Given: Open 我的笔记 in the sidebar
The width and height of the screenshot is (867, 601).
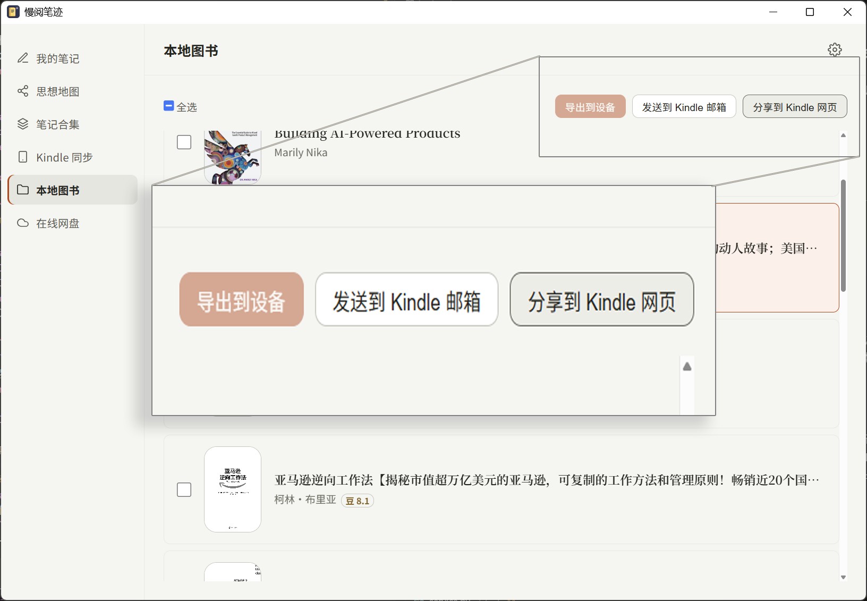Looking at the screenshot, I should (x=72, y=58).
